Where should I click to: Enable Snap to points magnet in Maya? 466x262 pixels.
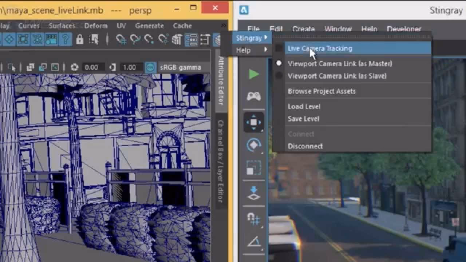coord(149,39)
